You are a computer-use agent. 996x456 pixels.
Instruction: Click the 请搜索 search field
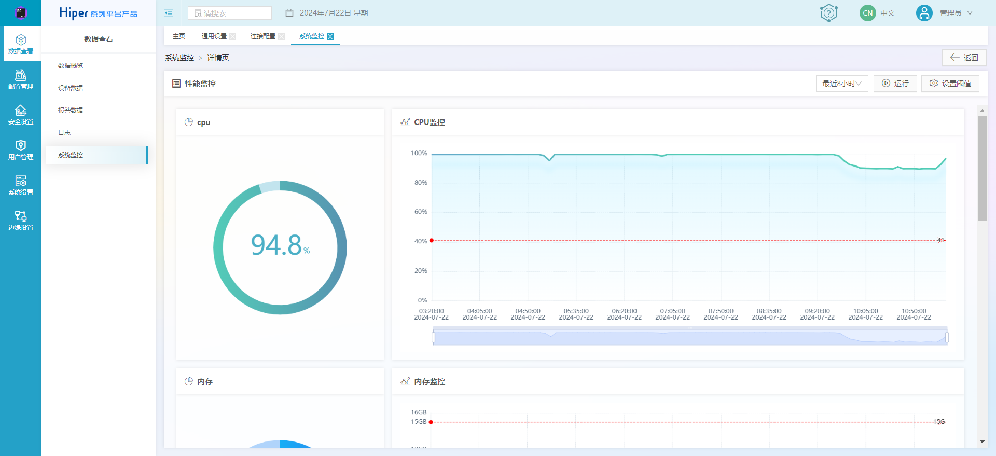coord(230,13)
